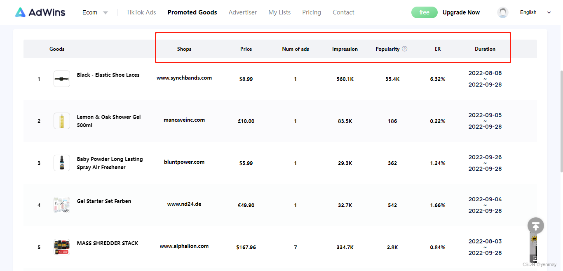563x271 pixels.
Task: Click the Price column header
Action: 246,49
